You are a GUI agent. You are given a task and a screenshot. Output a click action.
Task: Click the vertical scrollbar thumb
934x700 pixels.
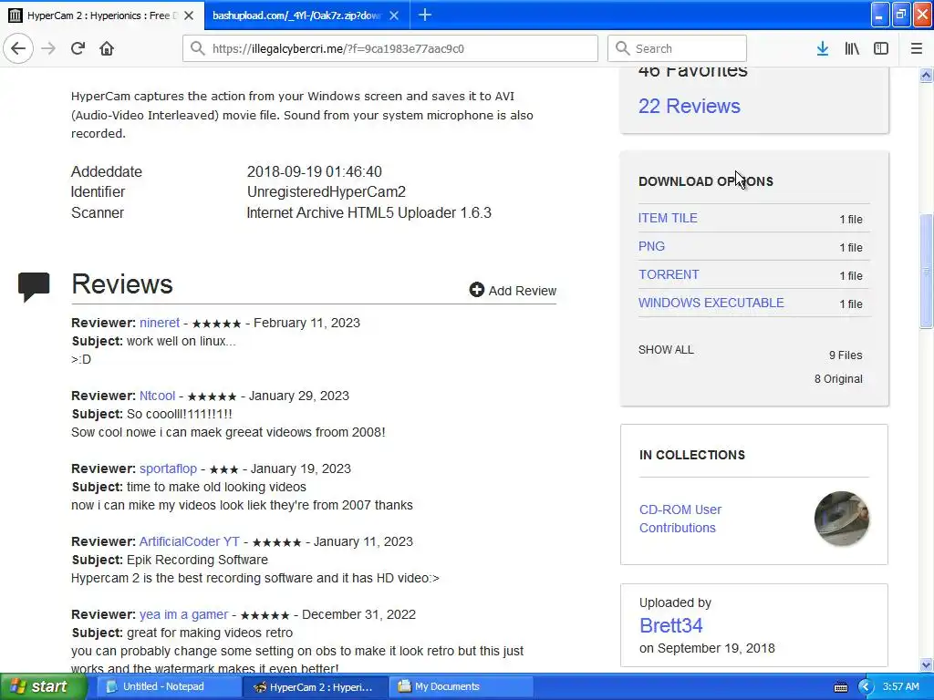pos(926,270)
